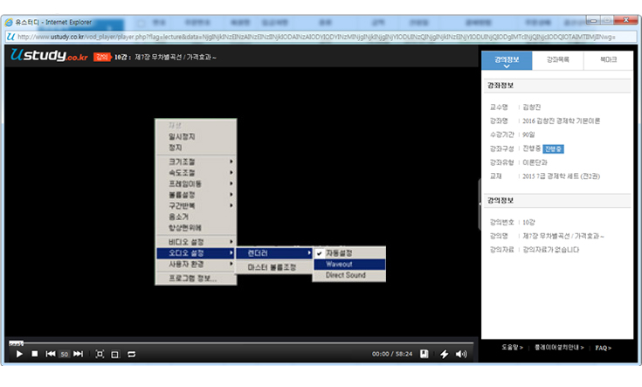
Task: Open the FAQ link
Action: coord(603,348)
